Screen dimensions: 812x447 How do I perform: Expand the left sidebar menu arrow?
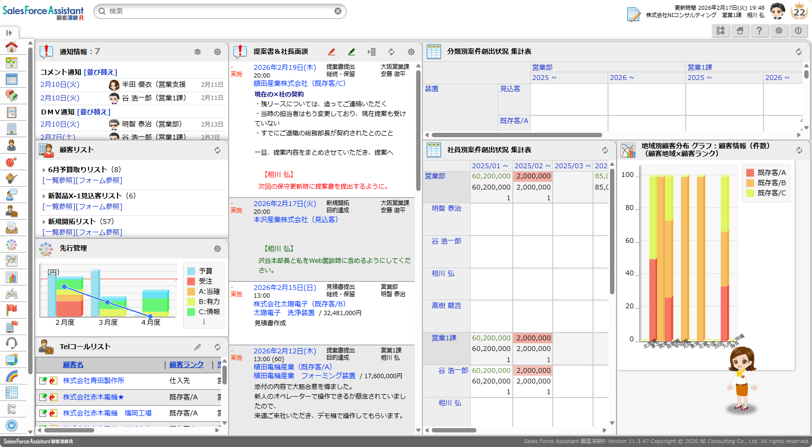coord(9,33)
